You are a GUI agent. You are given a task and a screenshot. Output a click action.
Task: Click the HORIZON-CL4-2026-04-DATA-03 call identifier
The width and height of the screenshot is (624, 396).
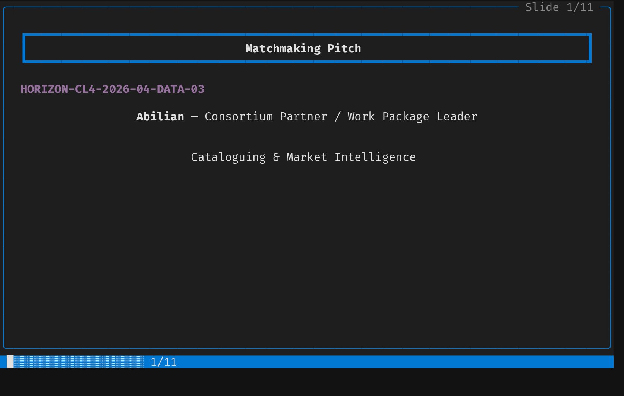point(112,89)
